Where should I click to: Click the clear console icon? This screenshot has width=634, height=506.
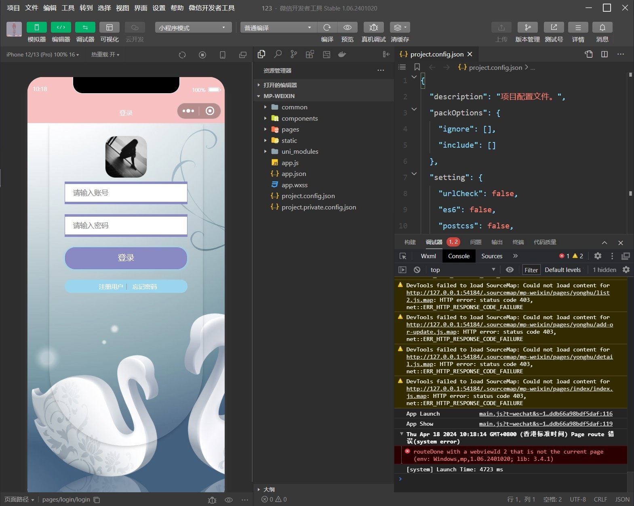click(x=417, y=270)
